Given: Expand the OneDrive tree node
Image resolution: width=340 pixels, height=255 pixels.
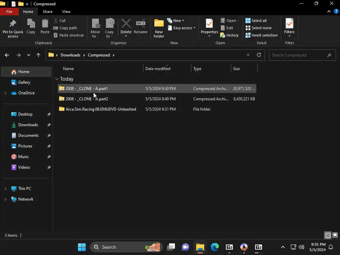Looking at the screenshot, I should tap(6, 93).
